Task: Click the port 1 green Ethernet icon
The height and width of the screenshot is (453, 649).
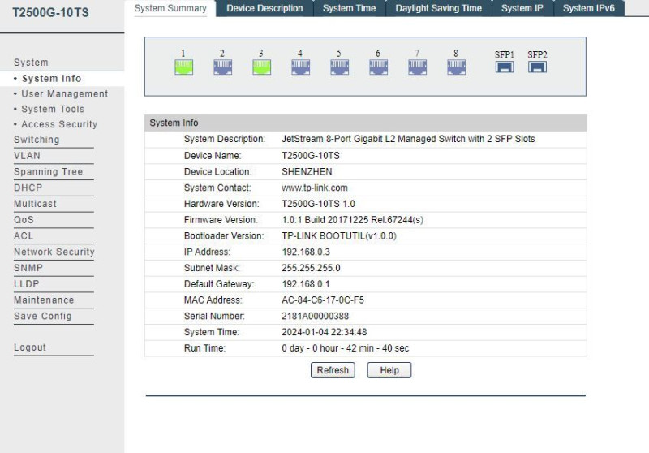Action: click(184, 67)
